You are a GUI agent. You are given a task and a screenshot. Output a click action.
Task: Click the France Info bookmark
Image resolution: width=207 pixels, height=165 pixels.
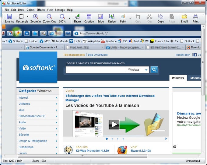pyautogui.click(x=160, y=41)
